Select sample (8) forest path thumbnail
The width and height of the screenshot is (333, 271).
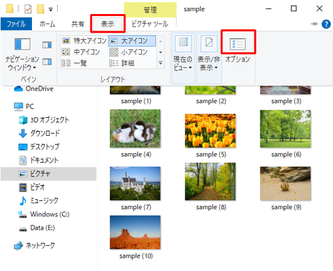click(210, 182)
